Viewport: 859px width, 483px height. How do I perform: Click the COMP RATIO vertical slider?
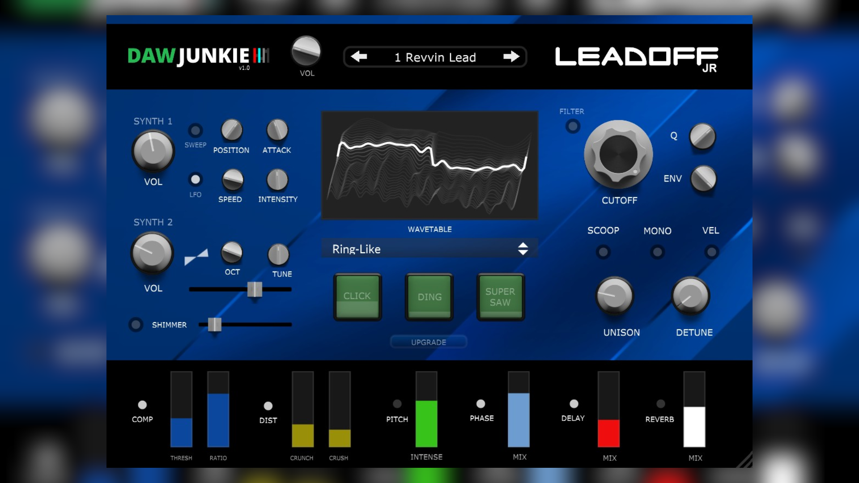(218, 409)
